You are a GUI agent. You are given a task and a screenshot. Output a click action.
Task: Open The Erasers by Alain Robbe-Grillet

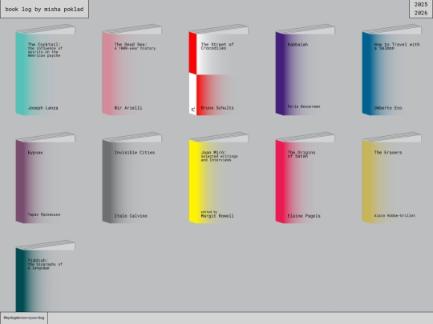392,178
